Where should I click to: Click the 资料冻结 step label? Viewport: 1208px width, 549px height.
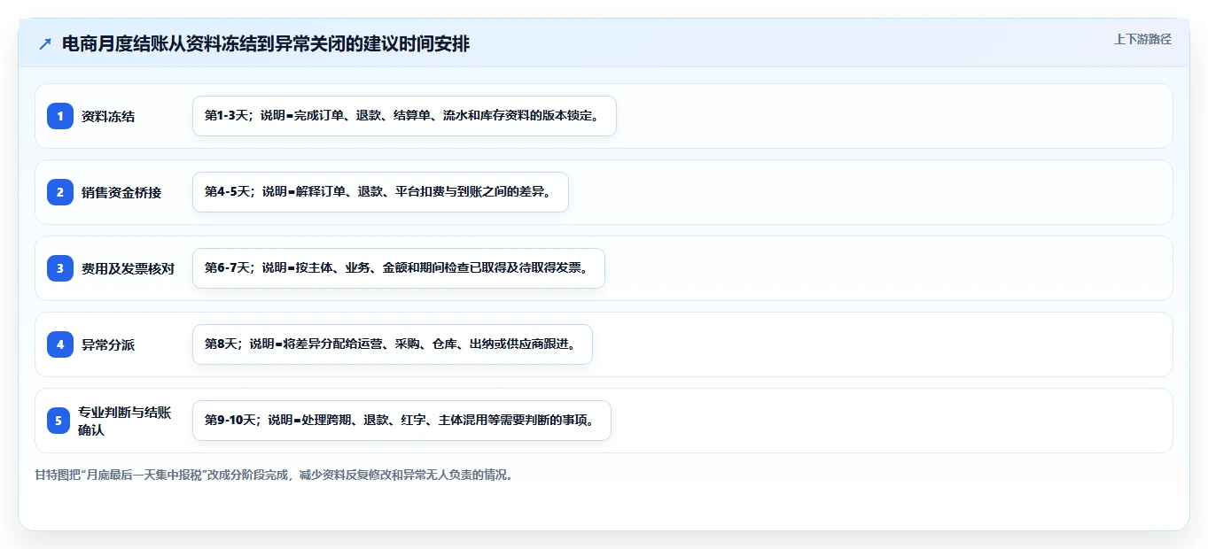[108, 116]
